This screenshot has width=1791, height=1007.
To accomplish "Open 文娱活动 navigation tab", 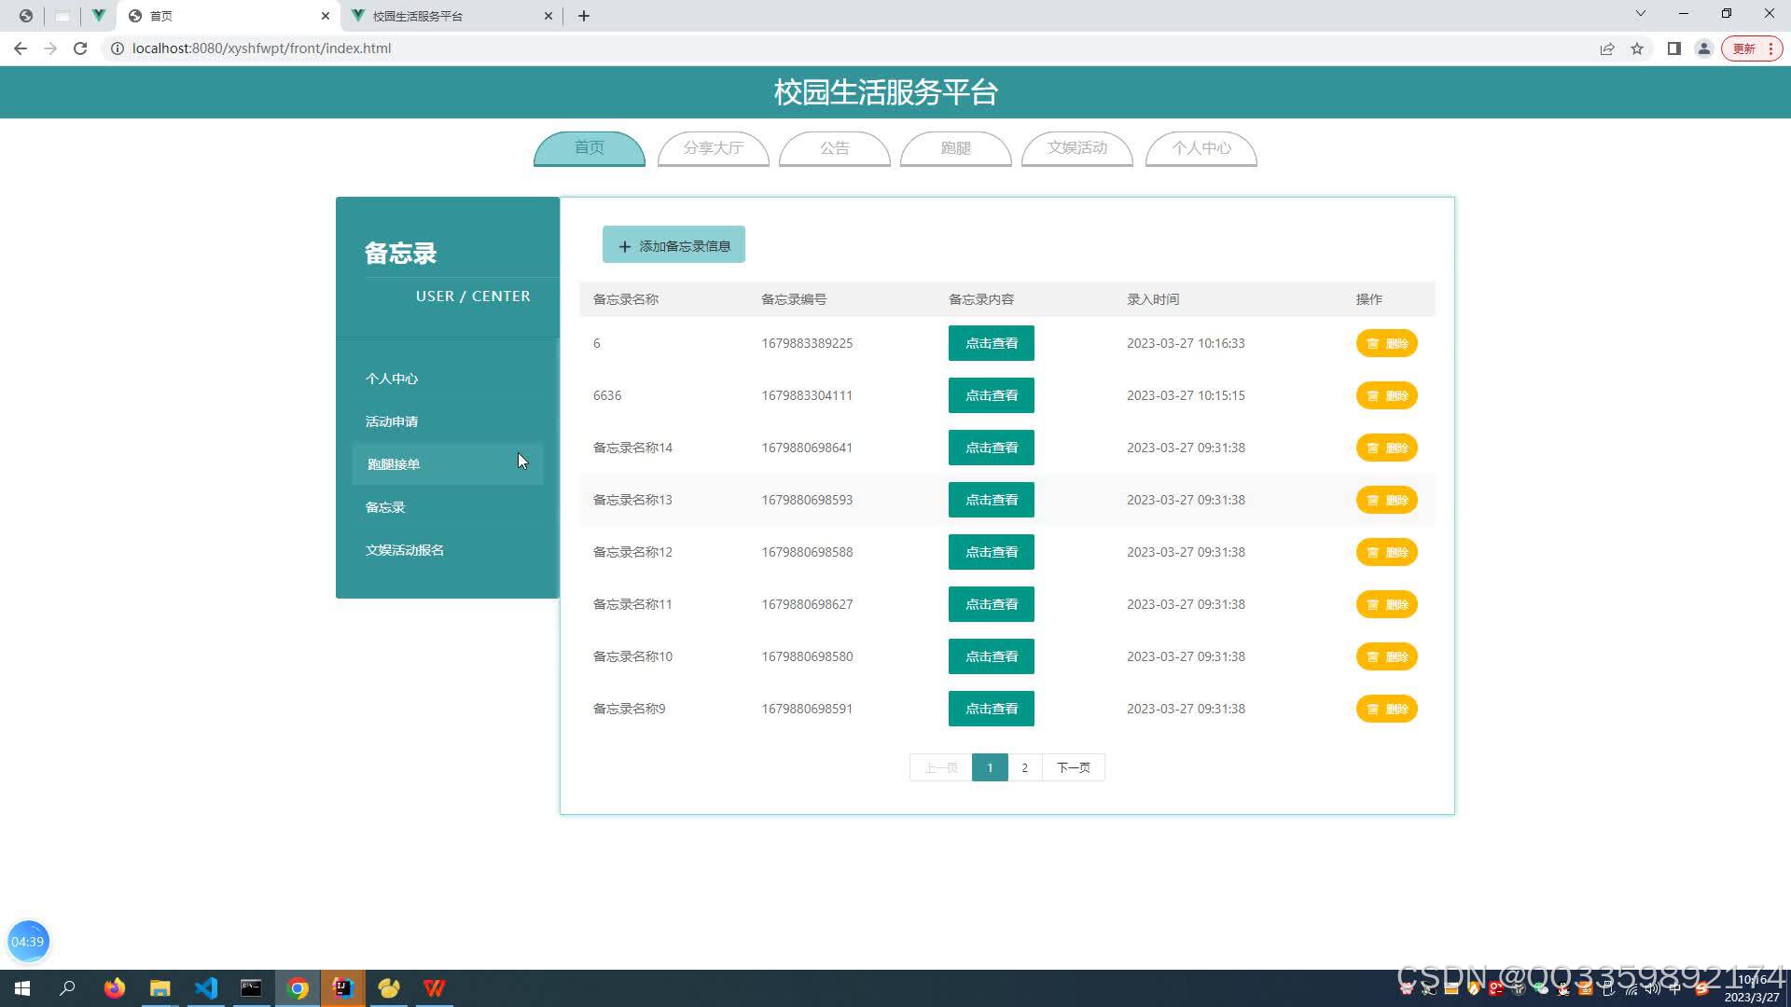I will click(x=1077, y=148).
